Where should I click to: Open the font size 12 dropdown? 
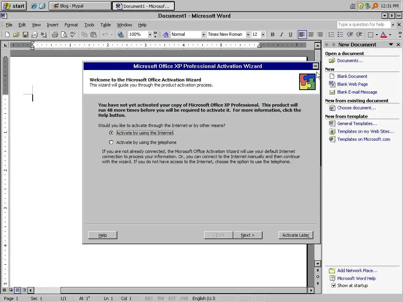tap(263, 35)
